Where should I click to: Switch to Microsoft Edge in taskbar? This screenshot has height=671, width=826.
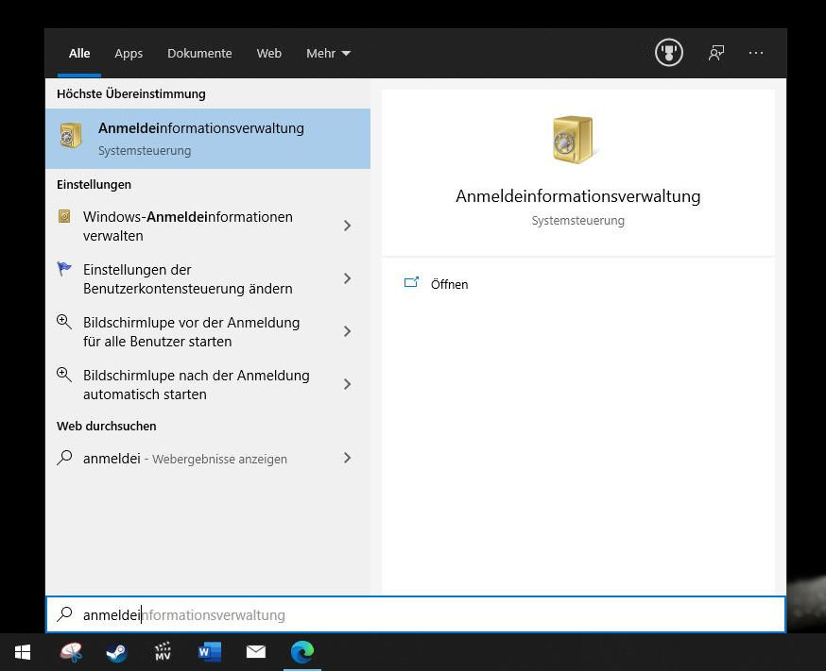pos(302,652)
